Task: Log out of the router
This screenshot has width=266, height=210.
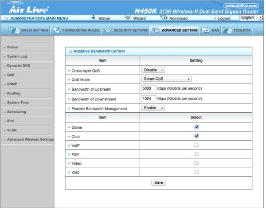Action: click(x=224, y=18)
